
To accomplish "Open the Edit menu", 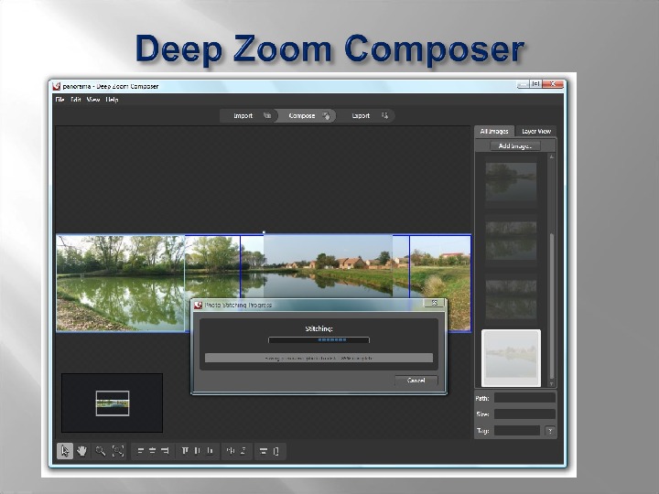I will (76, 100).
